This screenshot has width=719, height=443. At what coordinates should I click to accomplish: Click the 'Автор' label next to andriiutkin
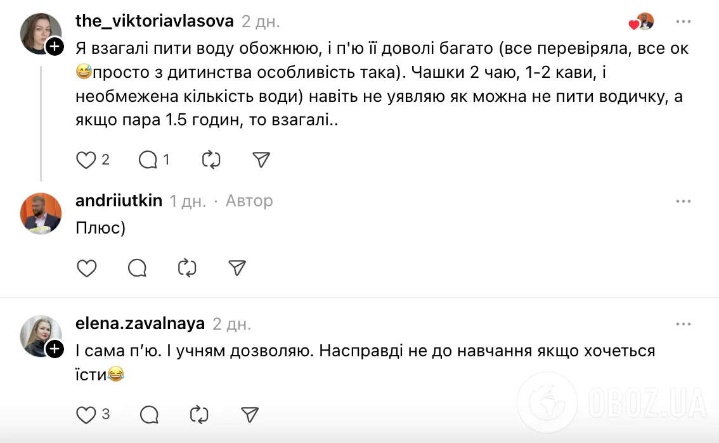point(249,201)
